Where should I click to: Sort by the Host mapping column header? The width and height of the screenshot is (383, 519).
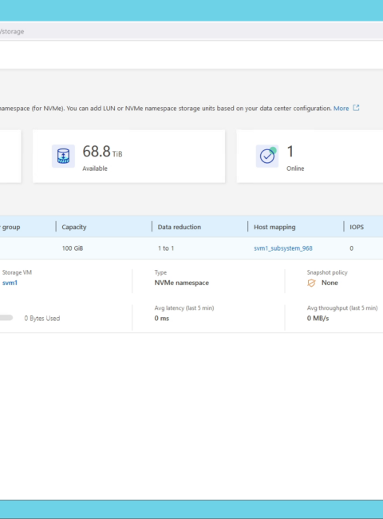[x=274, y=227]
